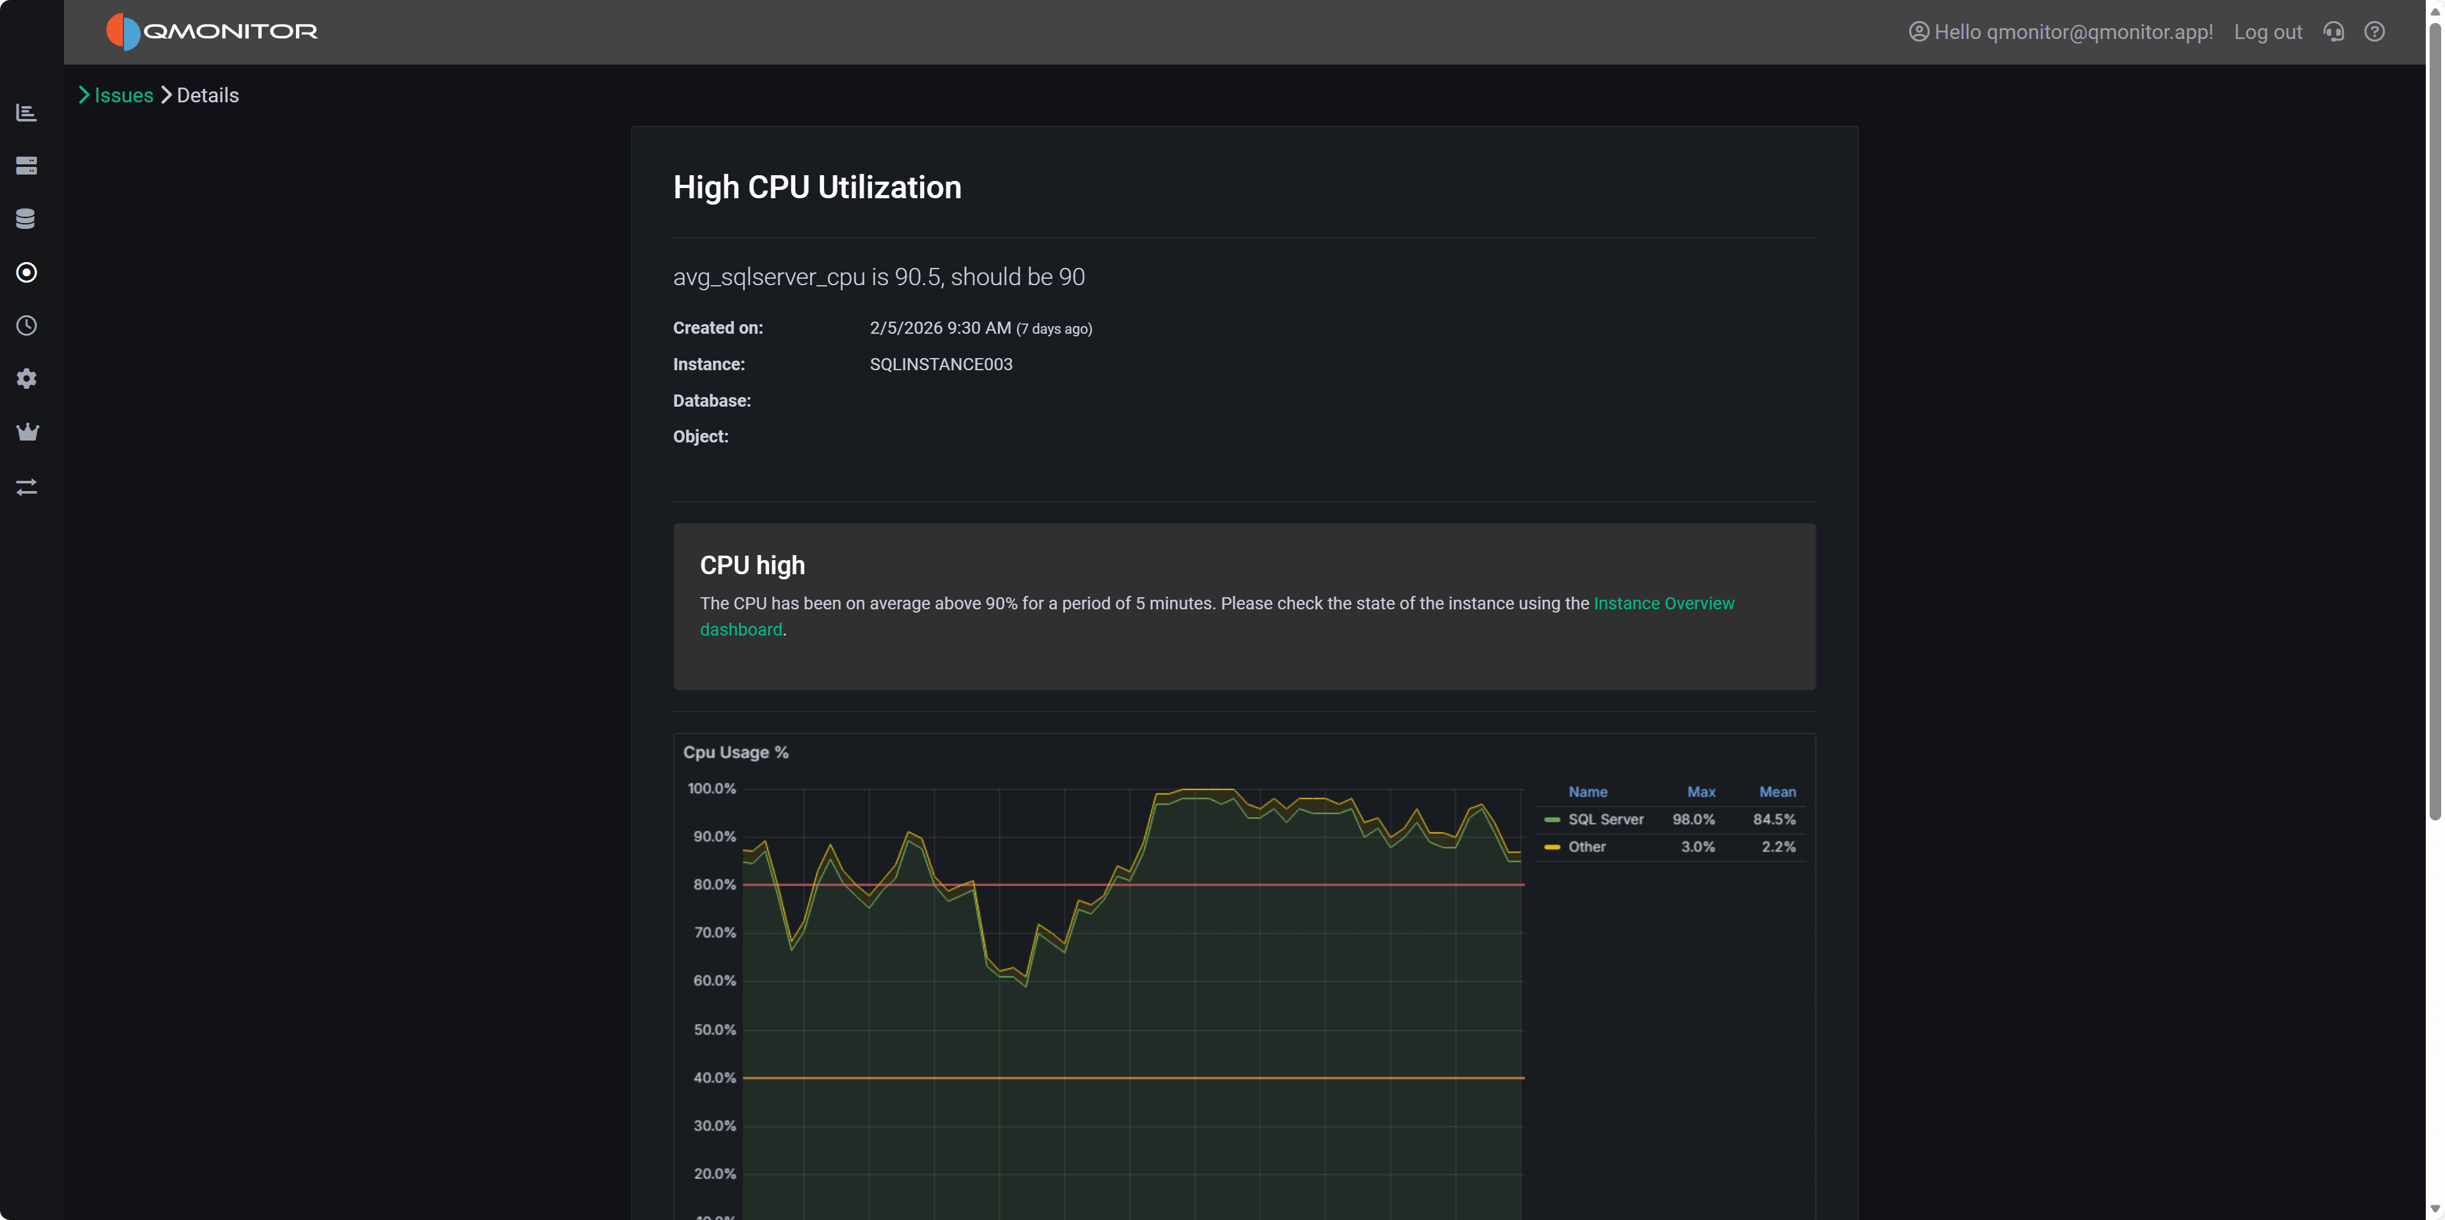Open the History clock icon in sidebar
2445x1220 pixels.
27,325
